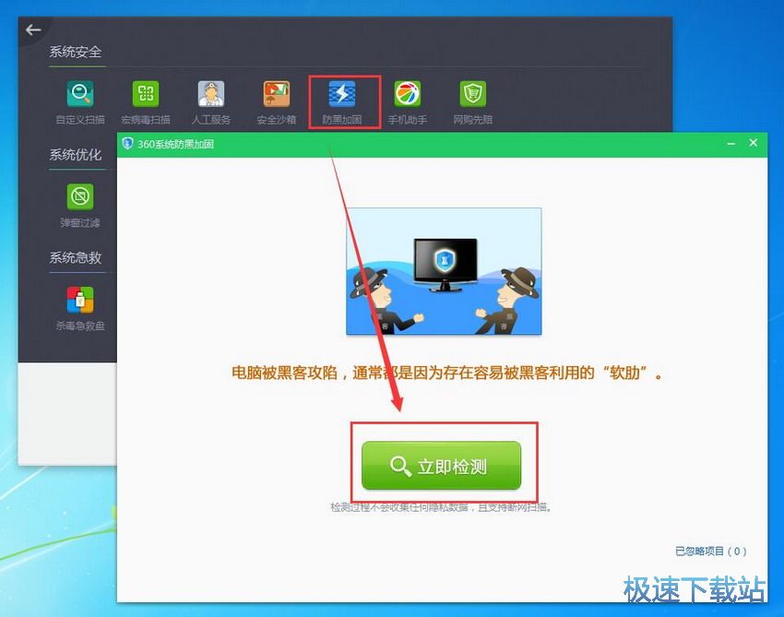Open 网购先赔 shopping protection
This screenshot has height=617, width=784.
[x=473, y=102]
